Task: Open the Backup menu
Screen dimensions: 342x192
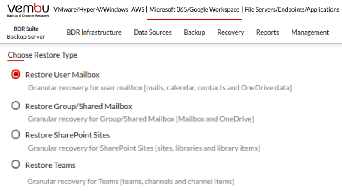Action: tap(195, 32)
